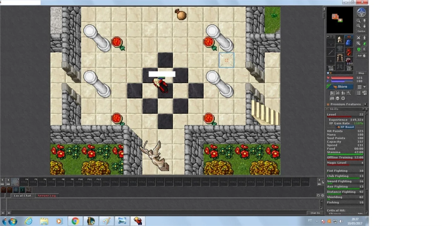This screenshot has height=226, width=442.
Task: Toggle the action bar lock icon
Action: (323, 182)
